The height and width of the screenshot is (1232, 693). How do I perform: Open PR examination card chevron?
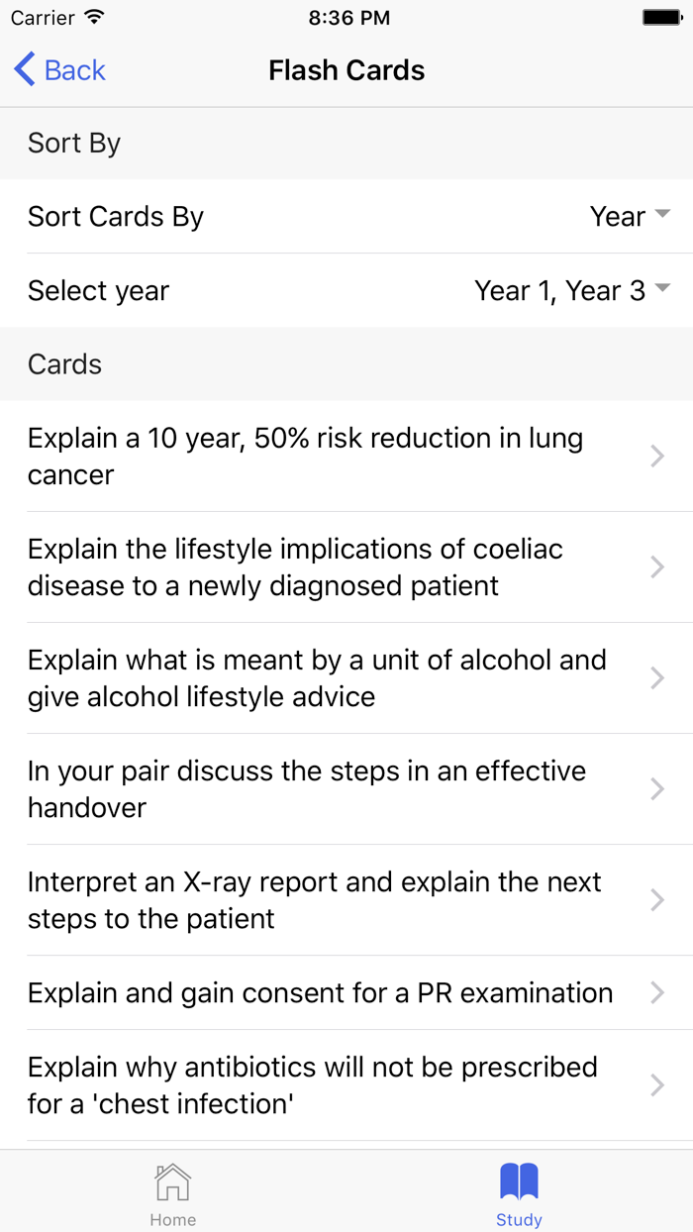coord(656,992)
